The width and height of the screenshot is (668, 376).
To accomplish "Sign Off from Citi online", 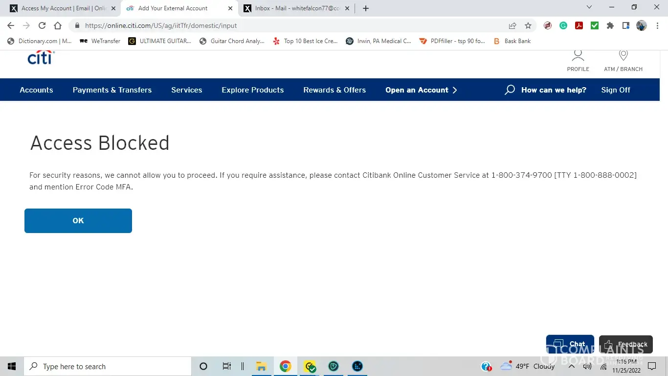I will pos(616,90).
